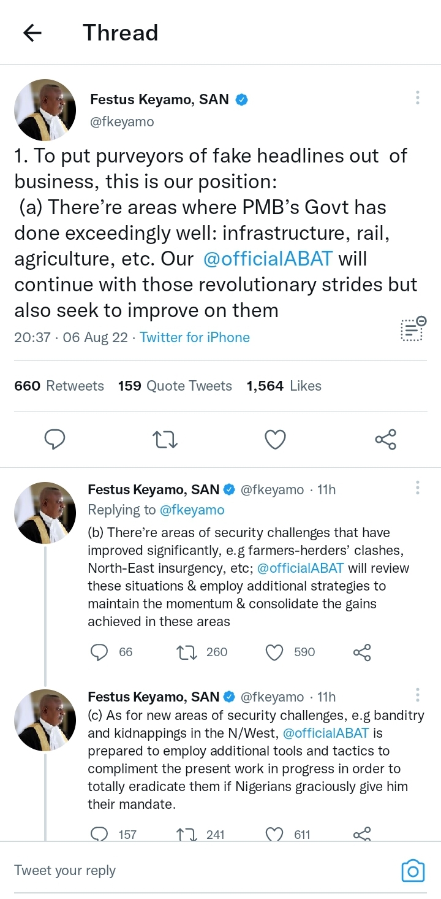Image resolution: width=441 pixels, height=899 pixels.
Task: Reply to the tweet with 66 comments
Action: click(x=99, y=652)
